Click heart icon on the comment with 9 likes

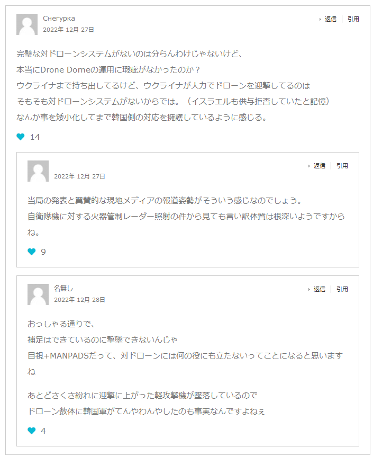point(32,252)
